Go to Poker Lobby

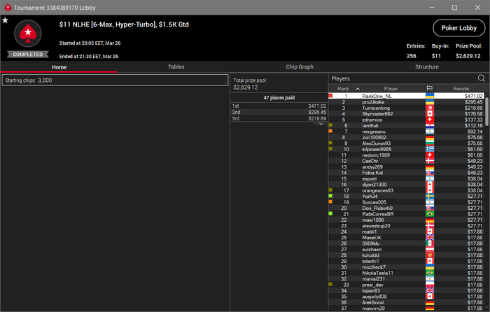coord(458,28)
